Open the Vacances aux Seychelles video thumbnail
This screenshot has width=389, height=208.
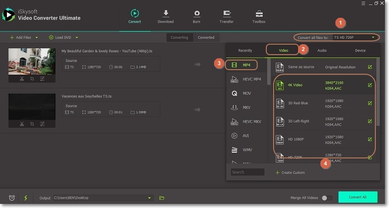click(32, 107)
